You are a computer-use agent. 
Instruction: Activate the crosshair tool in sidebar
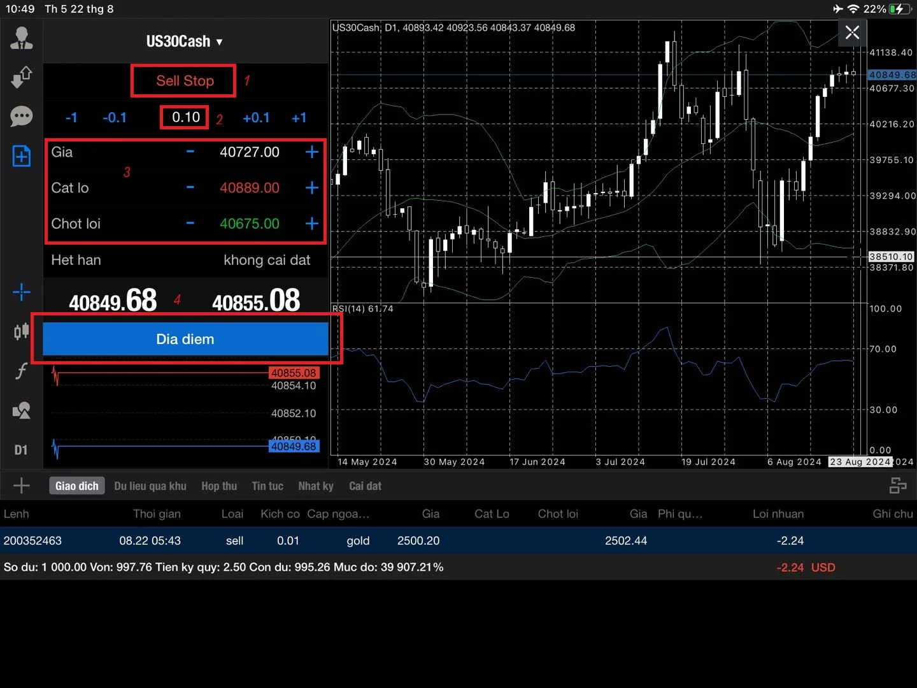point(22,292)
